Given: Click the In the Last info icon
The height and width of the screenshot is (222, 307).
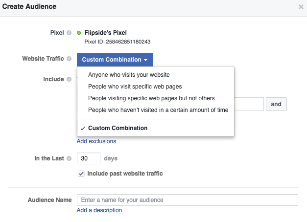Looking at the screenshot, I should pos(69,159).
